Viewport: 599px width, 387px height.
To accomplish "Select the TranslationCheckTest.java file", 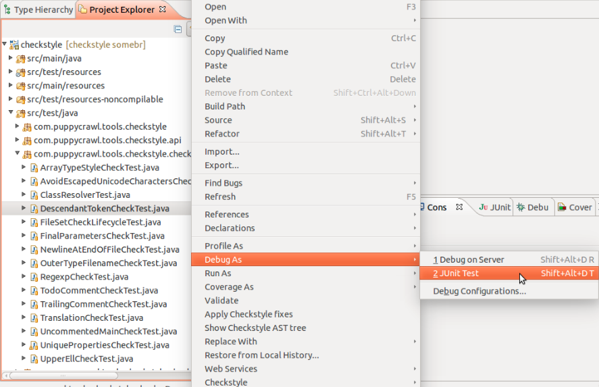I will tap(91, 318).
